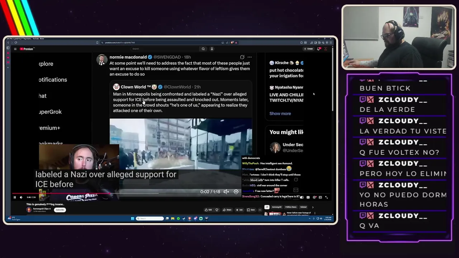Open more options on normie macdonald post
Viewport: 459px width, 258px height.
250,57
